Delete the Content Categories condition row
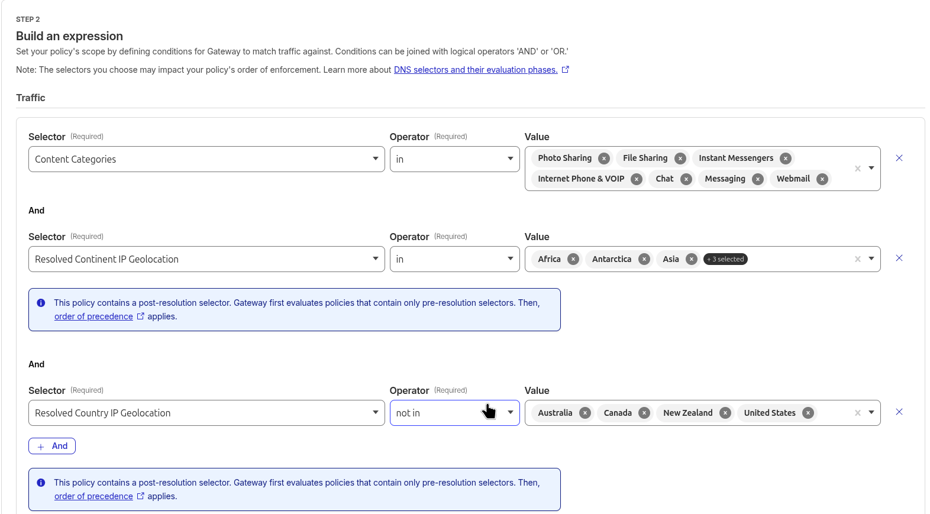 (x=899, y=158)
